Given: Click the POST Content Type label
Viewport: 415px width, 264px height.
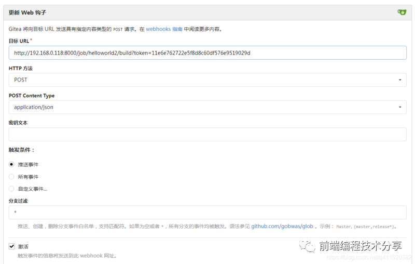Looking at the screenshot, I should click(x=32, y=96).
